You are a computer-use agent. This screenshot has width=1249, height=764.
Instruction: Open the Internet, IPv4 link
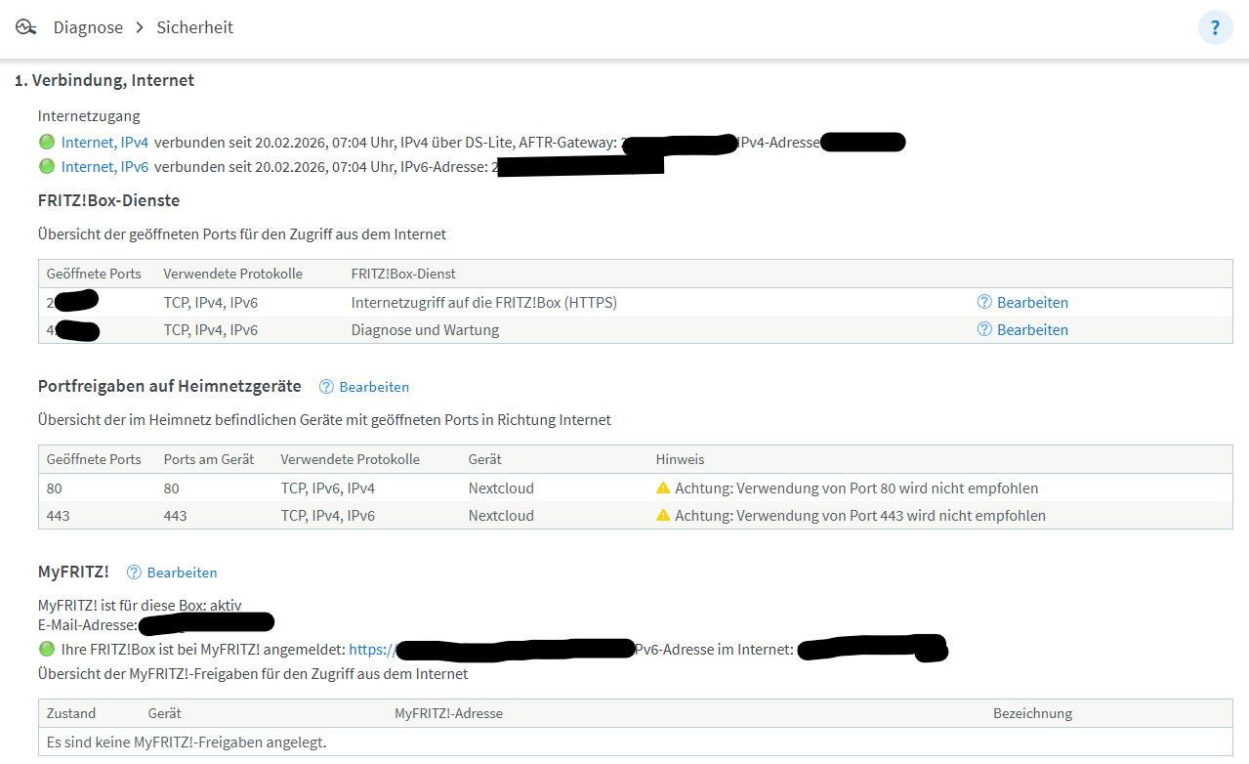point(104,143)
